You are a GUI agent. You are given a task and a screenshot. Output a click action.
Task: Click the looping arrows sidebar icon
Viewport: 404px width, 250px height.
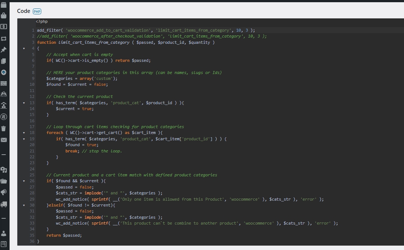(4, 38)
